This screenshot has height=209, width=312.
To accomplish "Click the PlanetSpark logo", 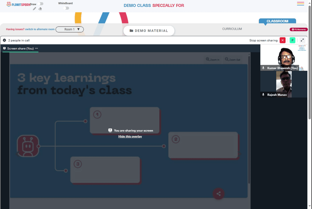I will pos(18,4).
